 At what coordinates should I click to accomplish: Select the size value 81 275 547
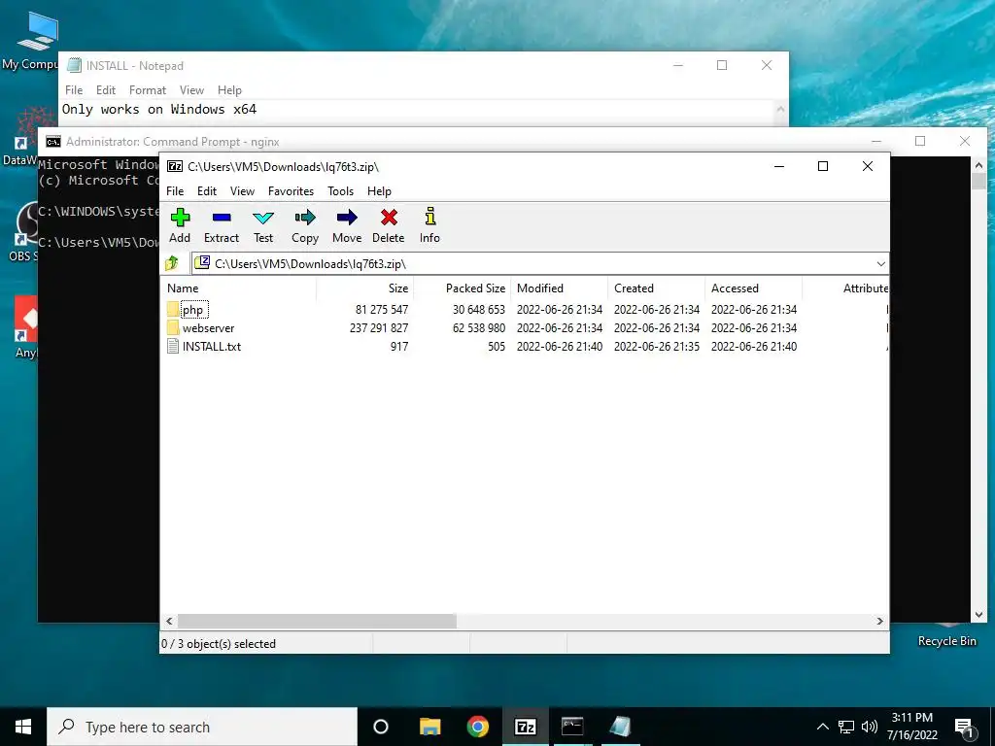[381, 310]
